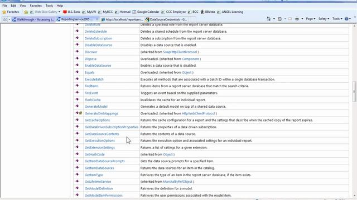Image resolution: width=357 pixels, height=200 pixels.
Task: Switch to the Walkthrough - Accessing tab
Action: click(33, 19)
